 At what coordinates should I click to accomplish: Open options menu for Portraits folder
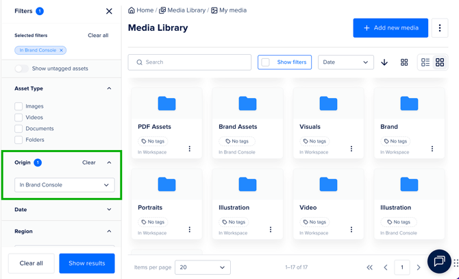[190, 230]
